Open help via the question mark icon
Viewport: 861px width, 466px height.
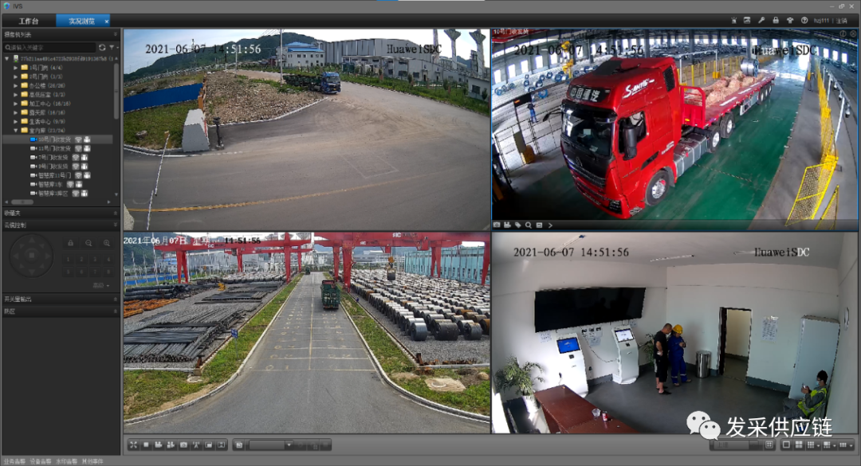pos(804,20)
